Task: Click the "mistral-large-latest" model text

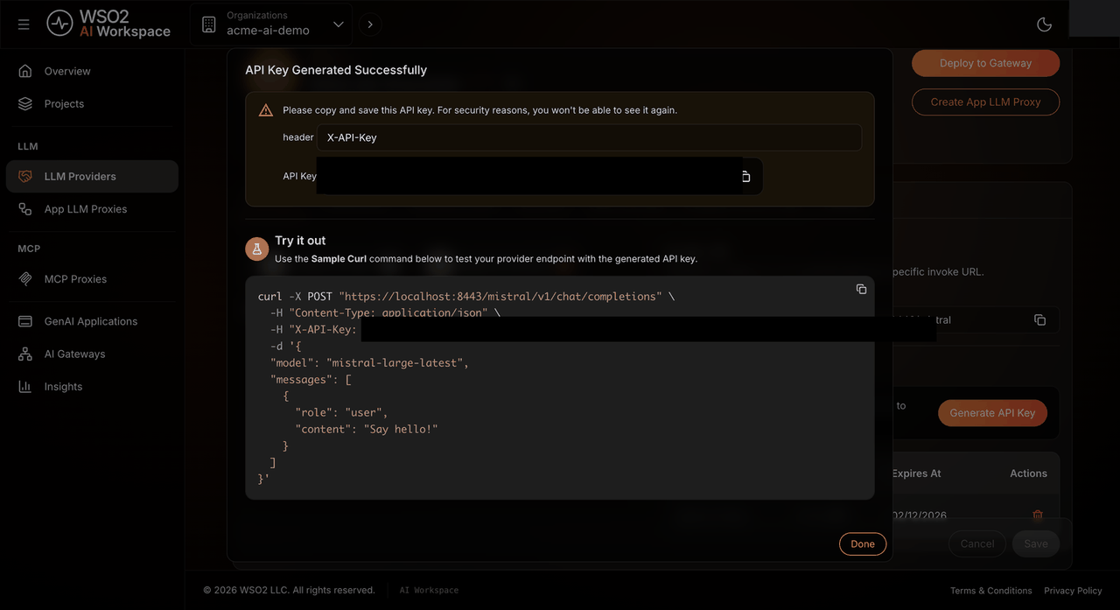Action: [x=395, y=363]
